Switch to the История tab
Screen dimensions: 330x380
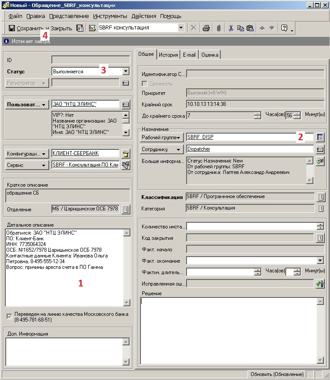168,55
